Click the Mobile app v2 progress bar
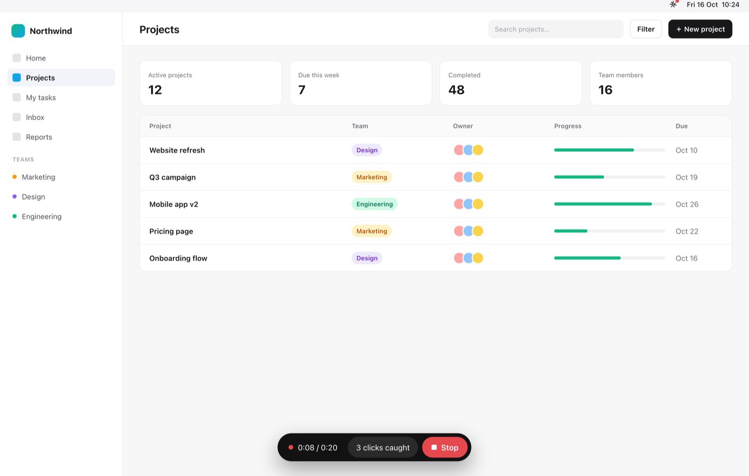The image size is (749, 476). point(609,204)
